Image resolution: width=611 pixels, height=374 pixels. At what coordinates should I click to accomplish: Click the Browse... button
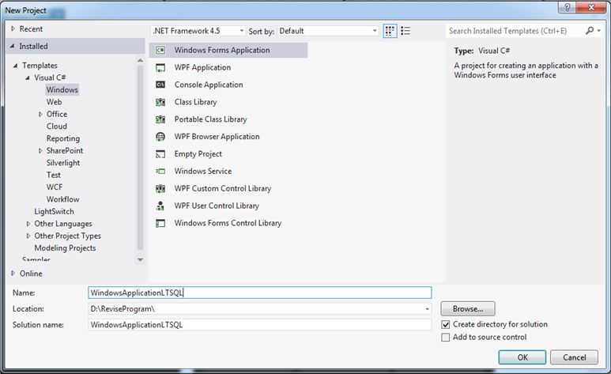pyautogui.click(x=468, y=309)
